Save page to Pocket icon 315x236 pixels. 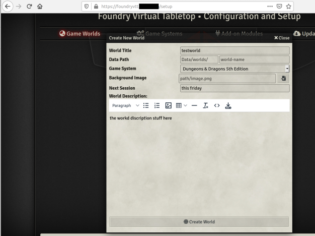pyautogui.click(x=279, y=7)
